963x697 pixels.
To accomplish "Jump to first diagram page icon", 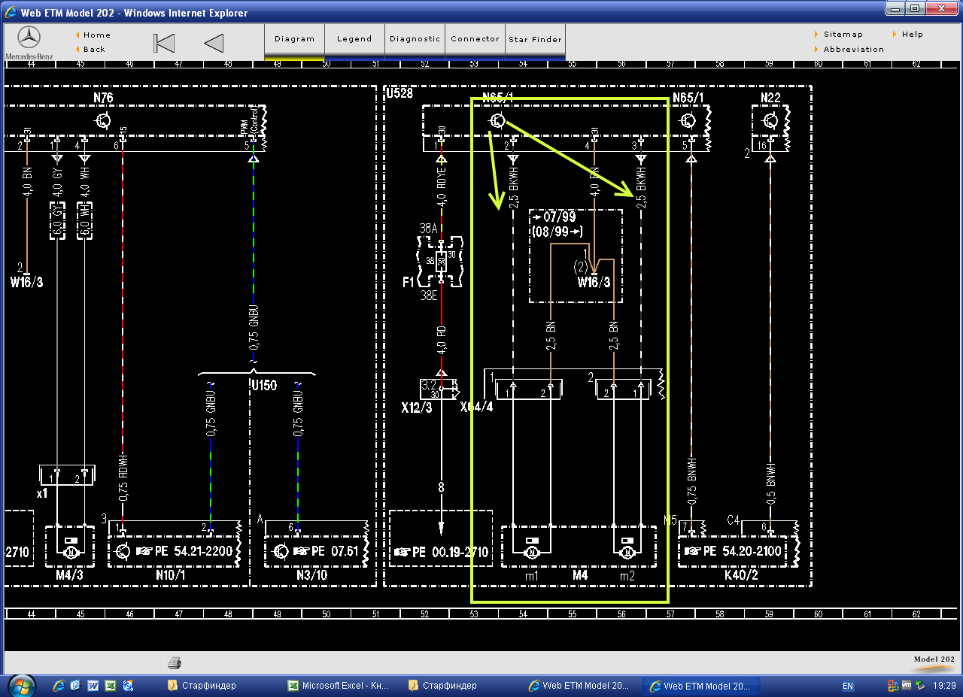I will pyautogui.click(x=164, y=43).
